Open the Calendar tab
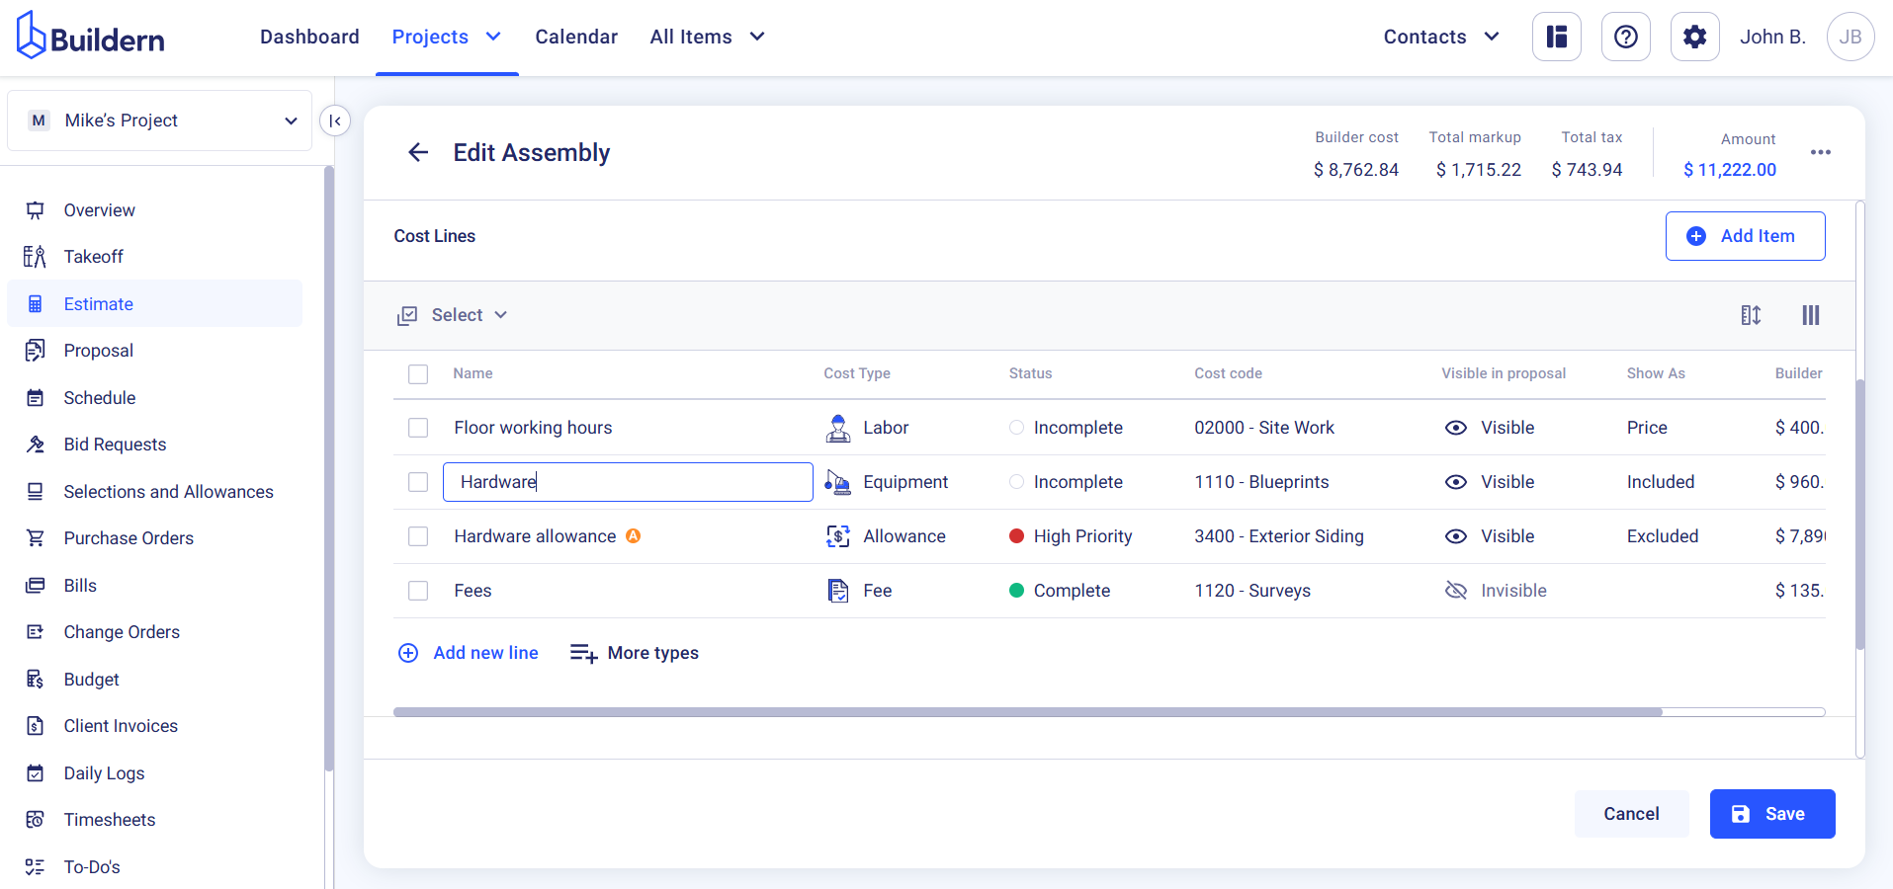 (x=576, y=37)
